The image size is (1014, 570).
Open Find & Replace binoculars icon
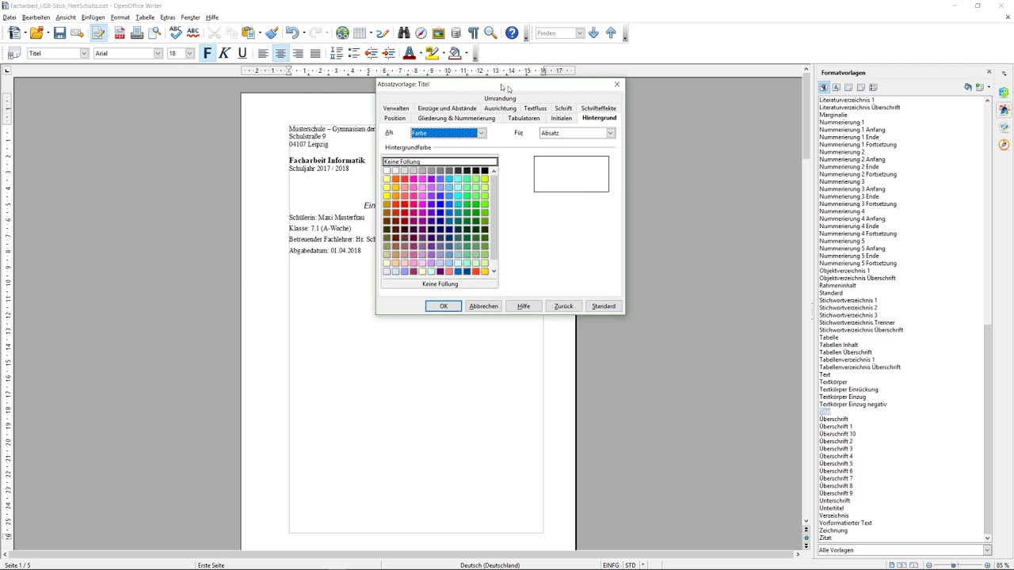click(404, 33)
